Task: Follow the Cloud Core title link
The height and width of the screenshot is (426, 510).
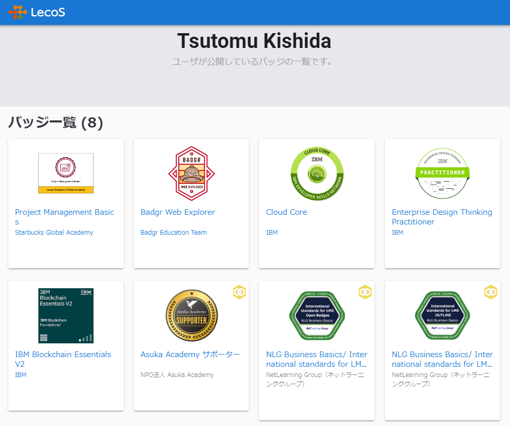Action: pos(287,212)
